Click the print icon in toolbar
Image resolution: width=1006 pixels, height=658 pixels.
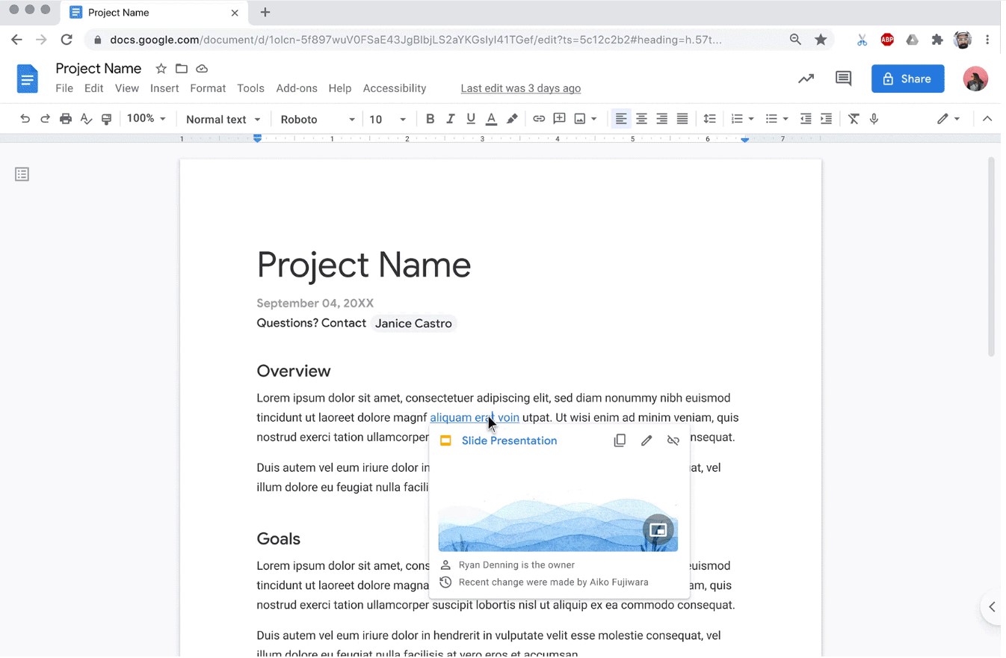(x=66, y=119)
